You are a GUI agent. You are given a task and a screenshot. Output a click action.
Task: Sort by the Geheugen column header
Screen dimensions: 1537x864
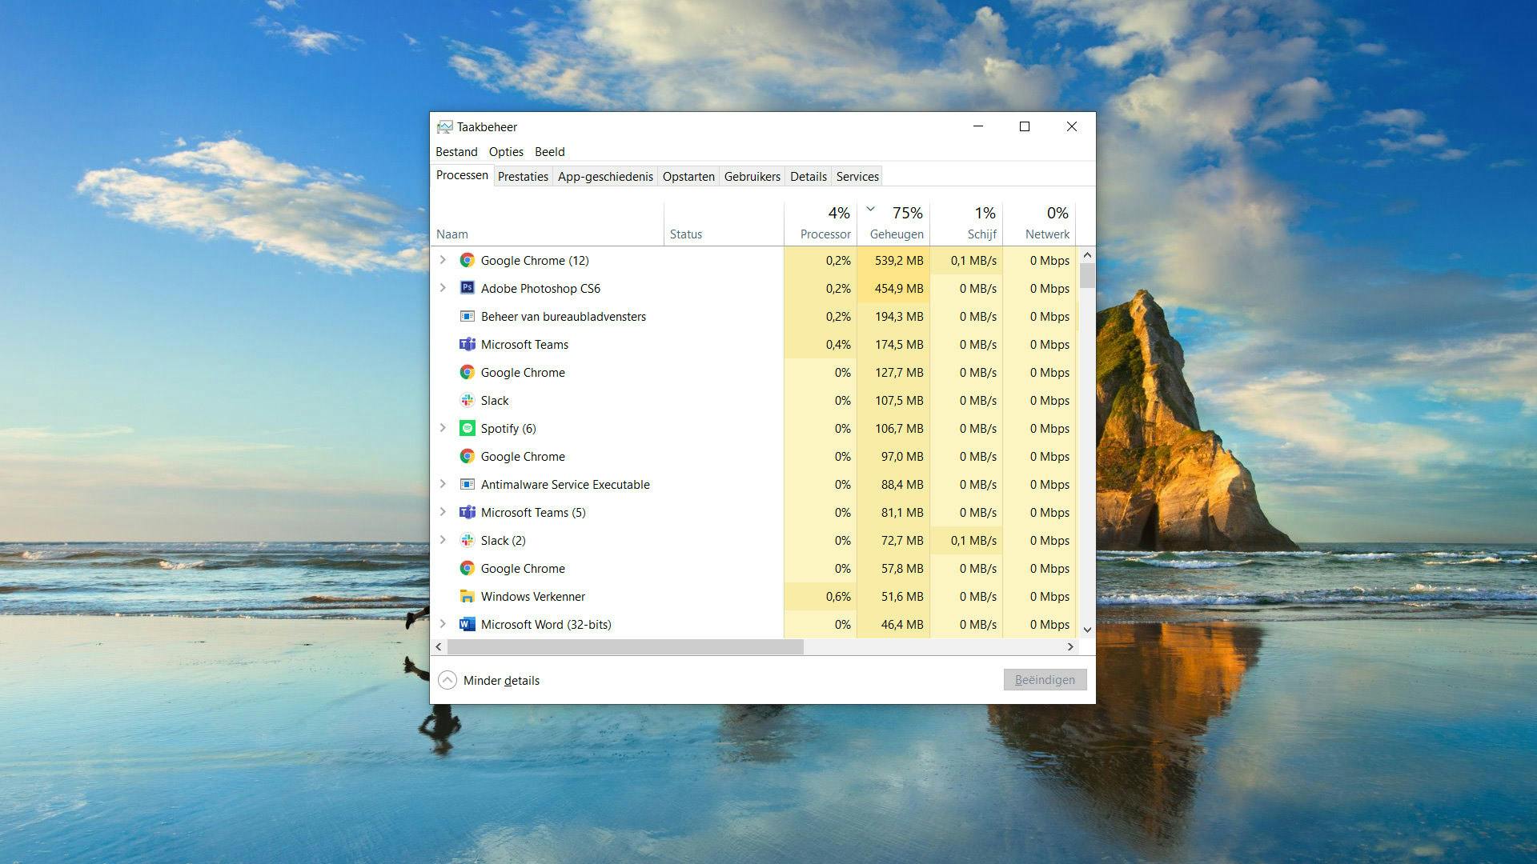pyautogui.click(x=896, y=234)
